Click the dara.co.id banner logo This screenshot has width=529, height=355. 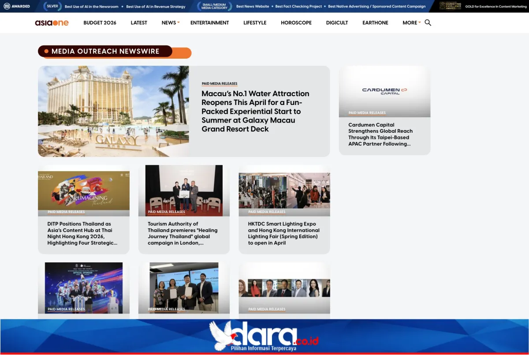click(264, 336)
